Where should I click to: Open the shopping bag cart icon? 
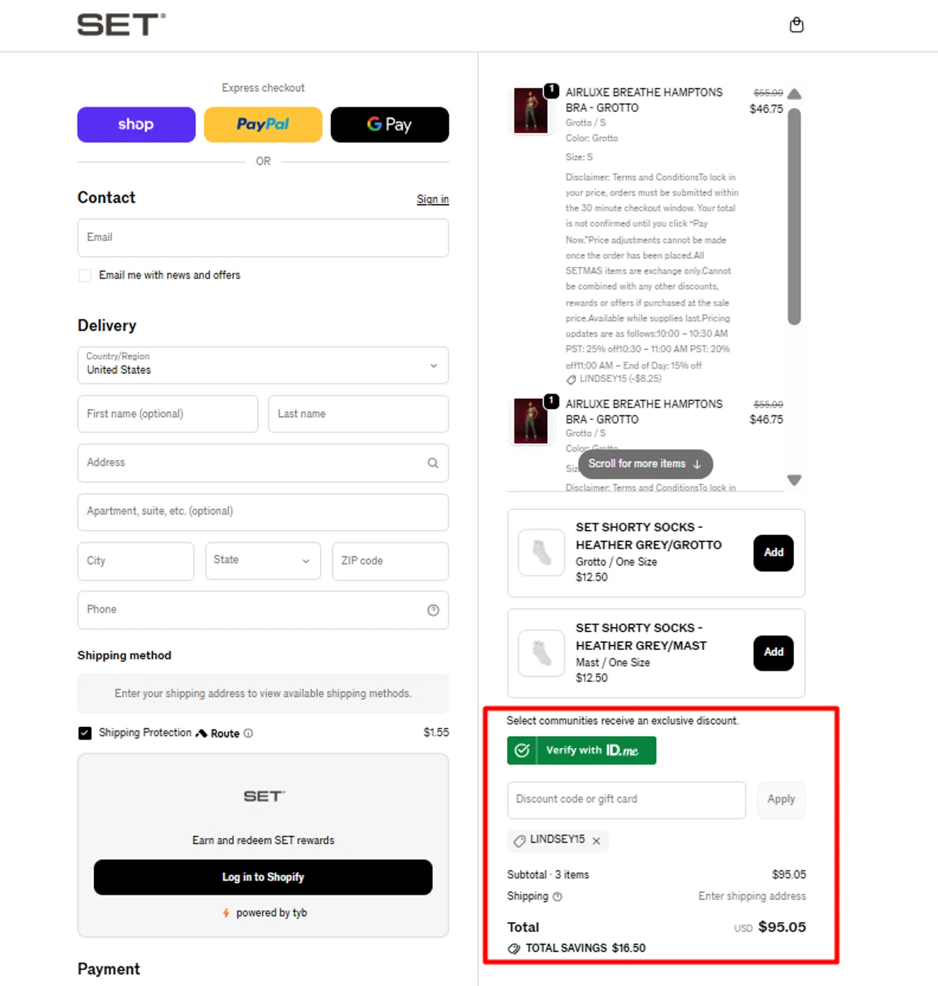pos(796,25)
